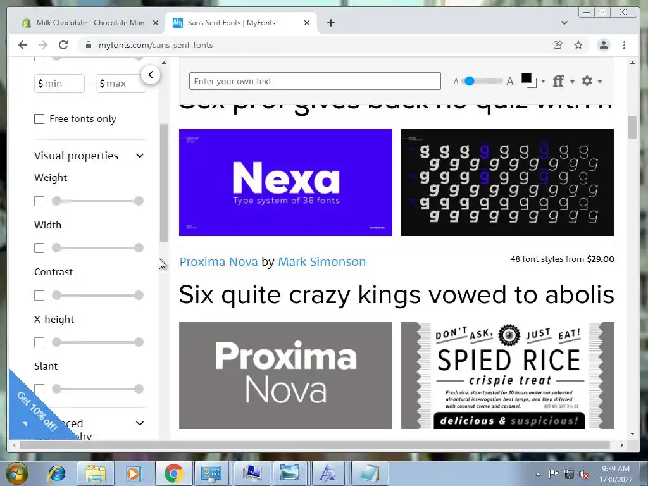648x486 pixels.
Task: Open the Chrome profile avatar
Action: [603, 45]
